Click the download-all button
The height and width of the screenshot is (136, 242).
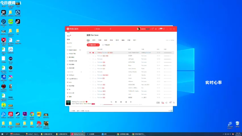(x=106, y=45)
